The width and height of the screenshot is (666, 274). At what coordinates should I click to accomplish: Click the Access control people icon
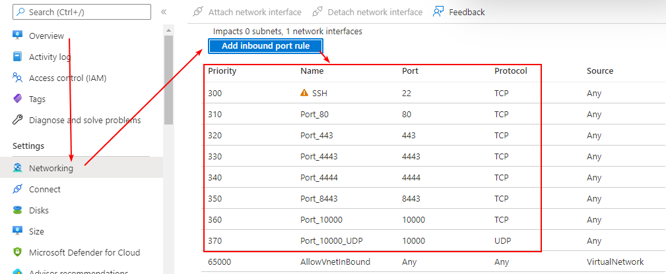(17, 78)
